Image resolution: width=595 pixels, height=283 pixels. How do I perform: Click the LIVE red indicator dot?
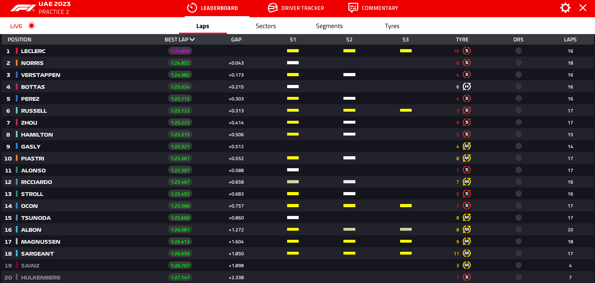coord(31,26)
